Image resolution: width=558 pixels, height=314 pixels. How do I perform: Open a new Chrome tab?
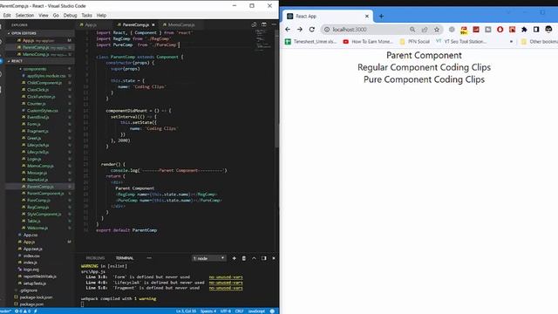[381, 16]
